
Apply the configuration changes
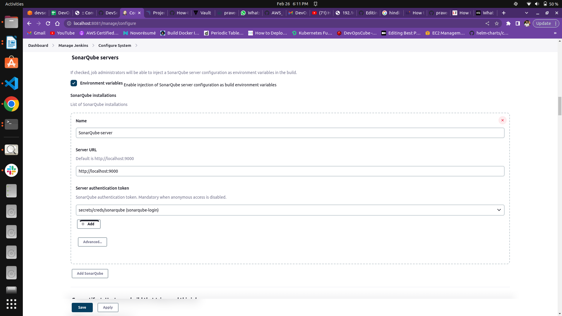(x=108, y=308)
